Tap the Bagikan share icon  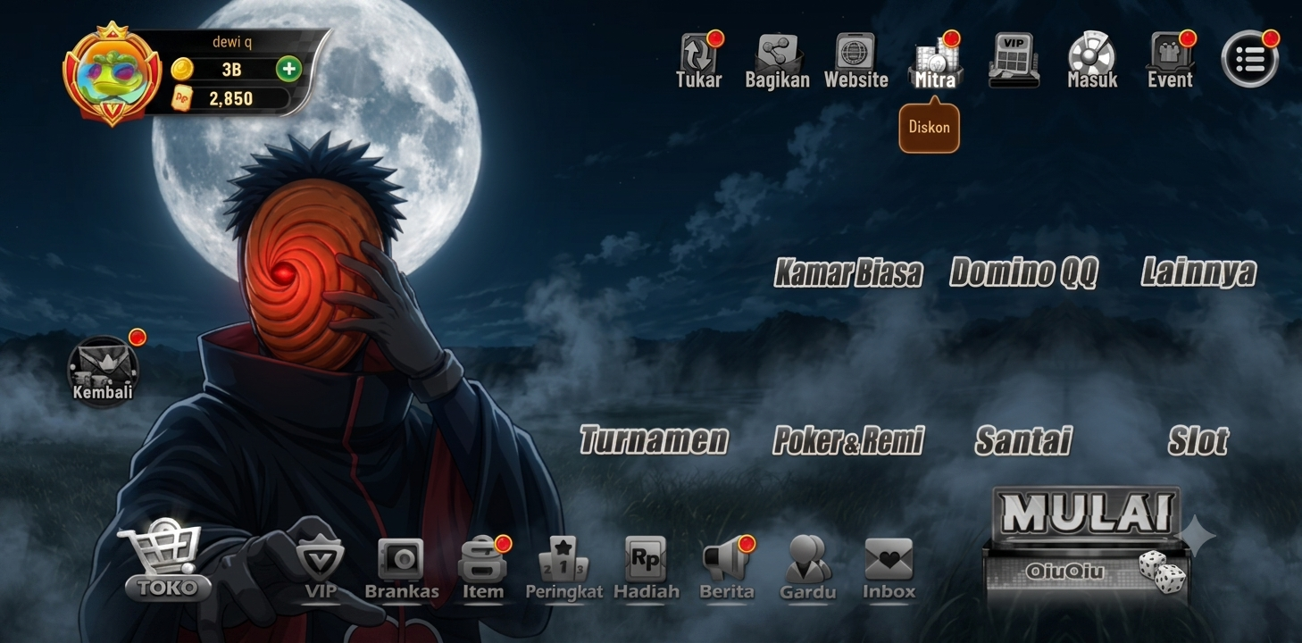click(777, 61)
